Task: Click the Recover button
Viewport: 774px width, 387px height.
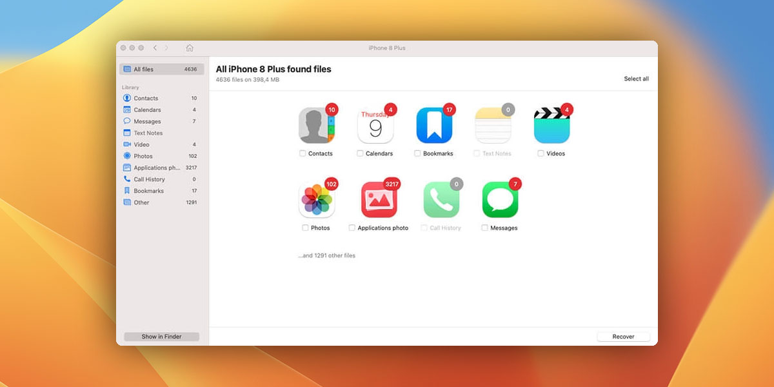Action: click(x=623, y=337)
